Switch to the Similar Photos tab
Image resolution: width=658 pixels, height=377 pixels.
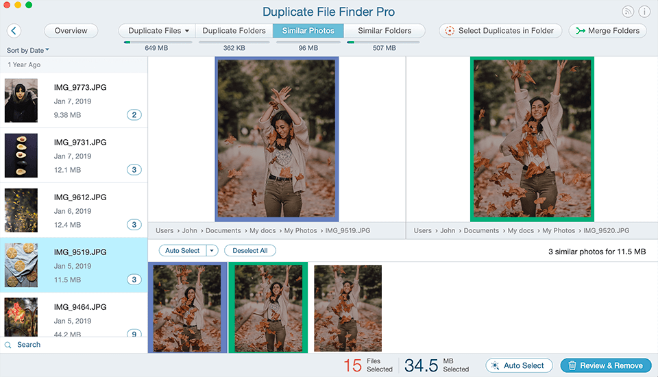coord(308,31)
